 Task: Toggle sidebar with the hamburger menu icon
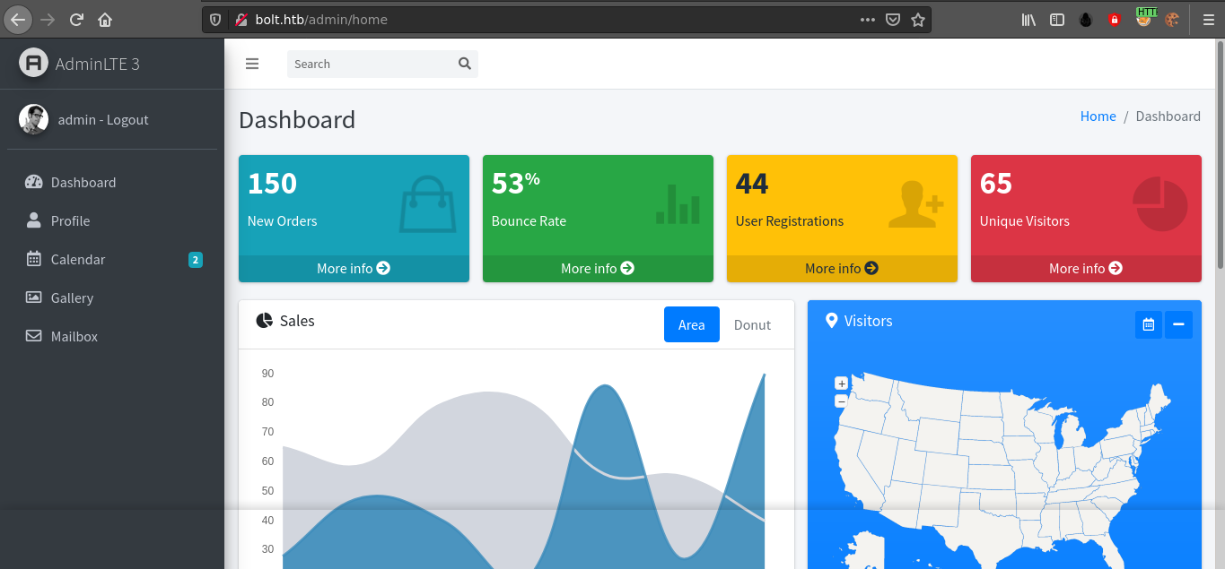click(252, 64)
